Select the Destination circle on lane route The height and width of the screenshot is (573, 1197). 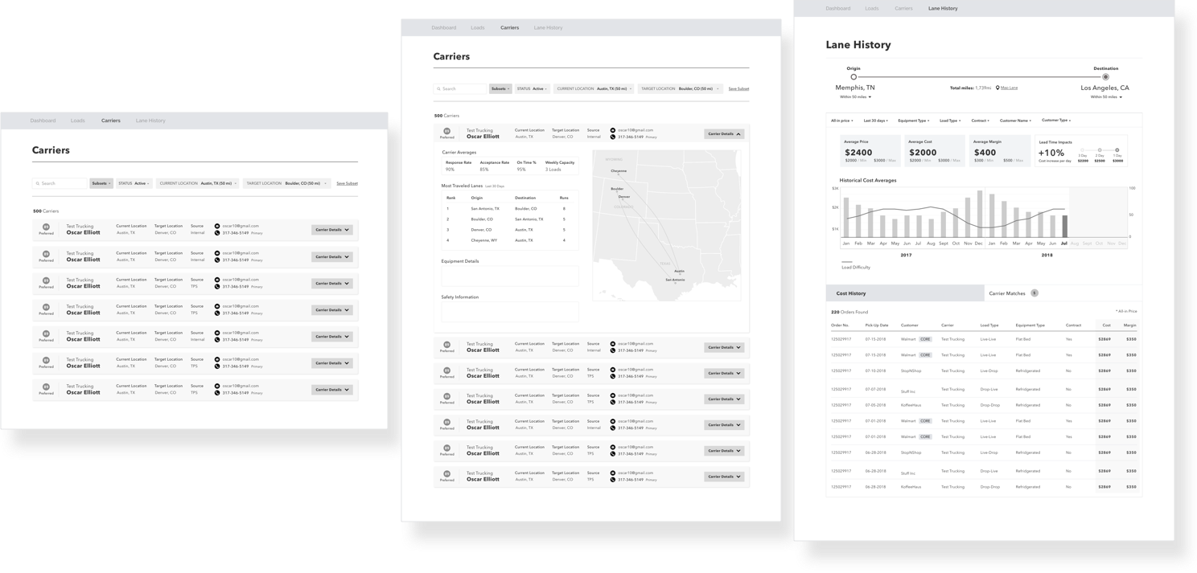click(x=1105, y=77)
